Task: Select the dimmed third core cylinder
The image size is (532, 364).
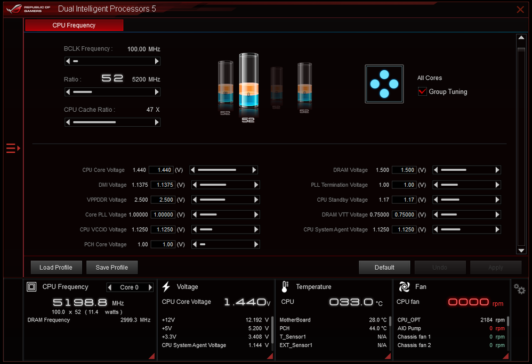Action: 277,84
